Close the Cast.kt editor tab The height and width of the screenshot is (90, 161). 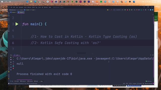(23, 12)
